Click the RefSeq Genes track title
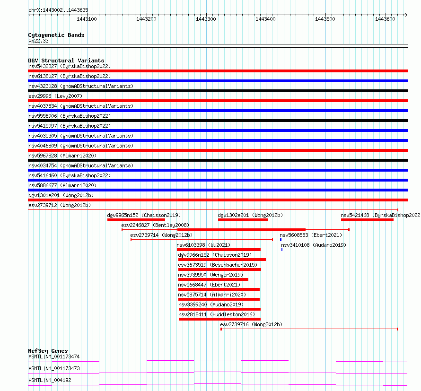Image resolution: width=421 pixels, height=391 pixels. pyautogui.click(x=48, y=351)
